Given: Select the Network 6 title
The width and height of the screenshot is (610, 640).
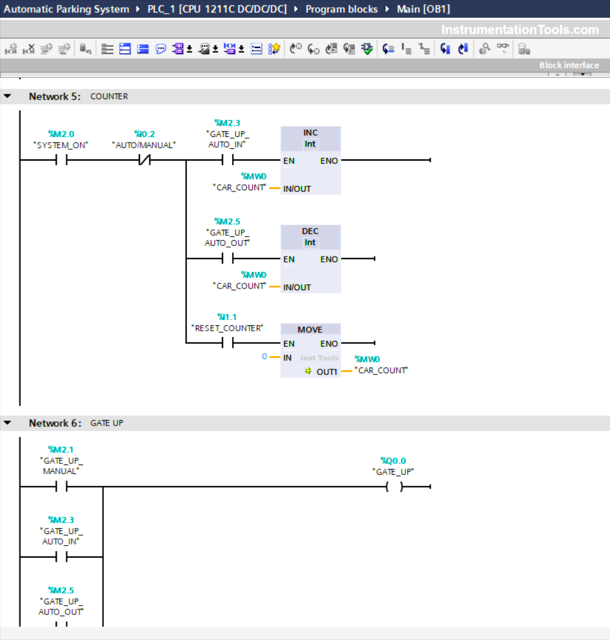Looking at the screenshot, I should pos(55,423).
